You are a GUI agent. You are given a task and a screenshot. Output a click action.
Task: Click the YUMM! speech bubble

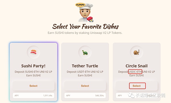click(80, 5)
